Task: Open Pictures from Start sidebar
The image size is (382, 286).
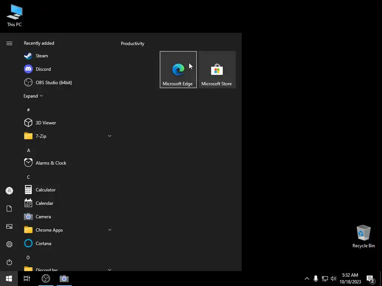Action: tap(9, 226)
